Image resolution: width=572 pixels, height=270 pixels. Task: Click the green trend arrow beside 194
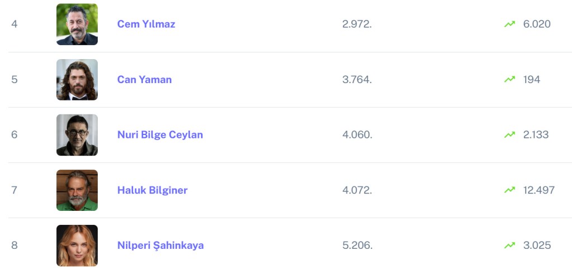click(x=509, y=79)
